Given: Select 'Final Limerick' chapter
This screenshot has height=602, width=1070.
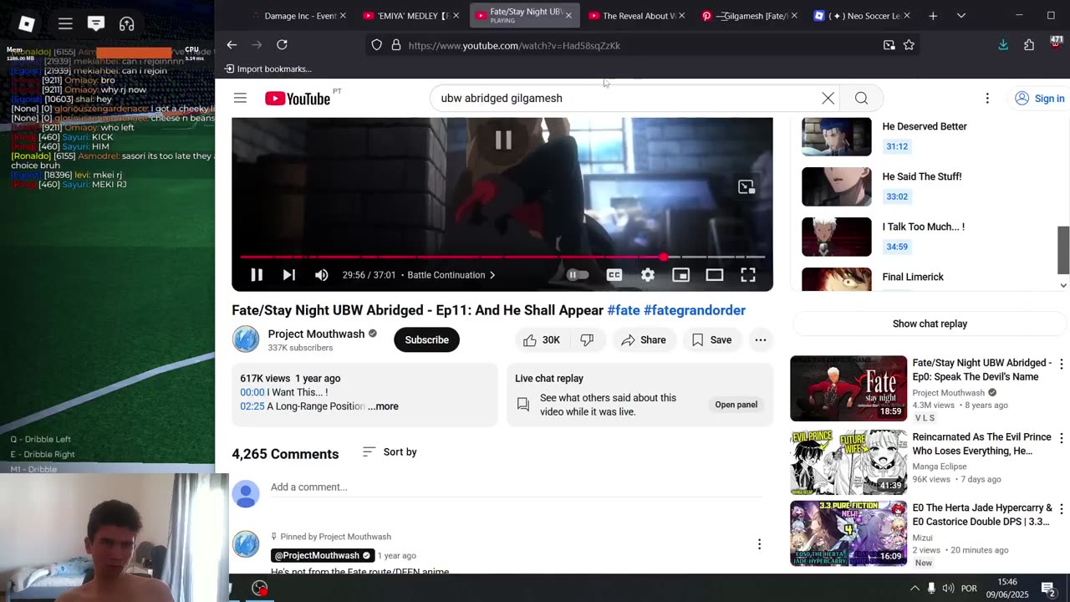Looking at the screenshot, I should tap(925, 279).
